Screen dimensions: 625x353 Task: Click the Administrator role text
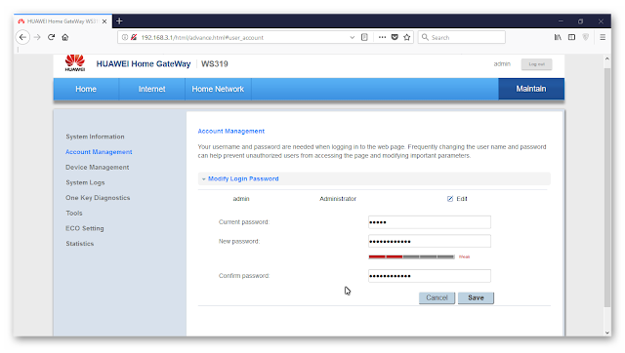coord(338,199)
